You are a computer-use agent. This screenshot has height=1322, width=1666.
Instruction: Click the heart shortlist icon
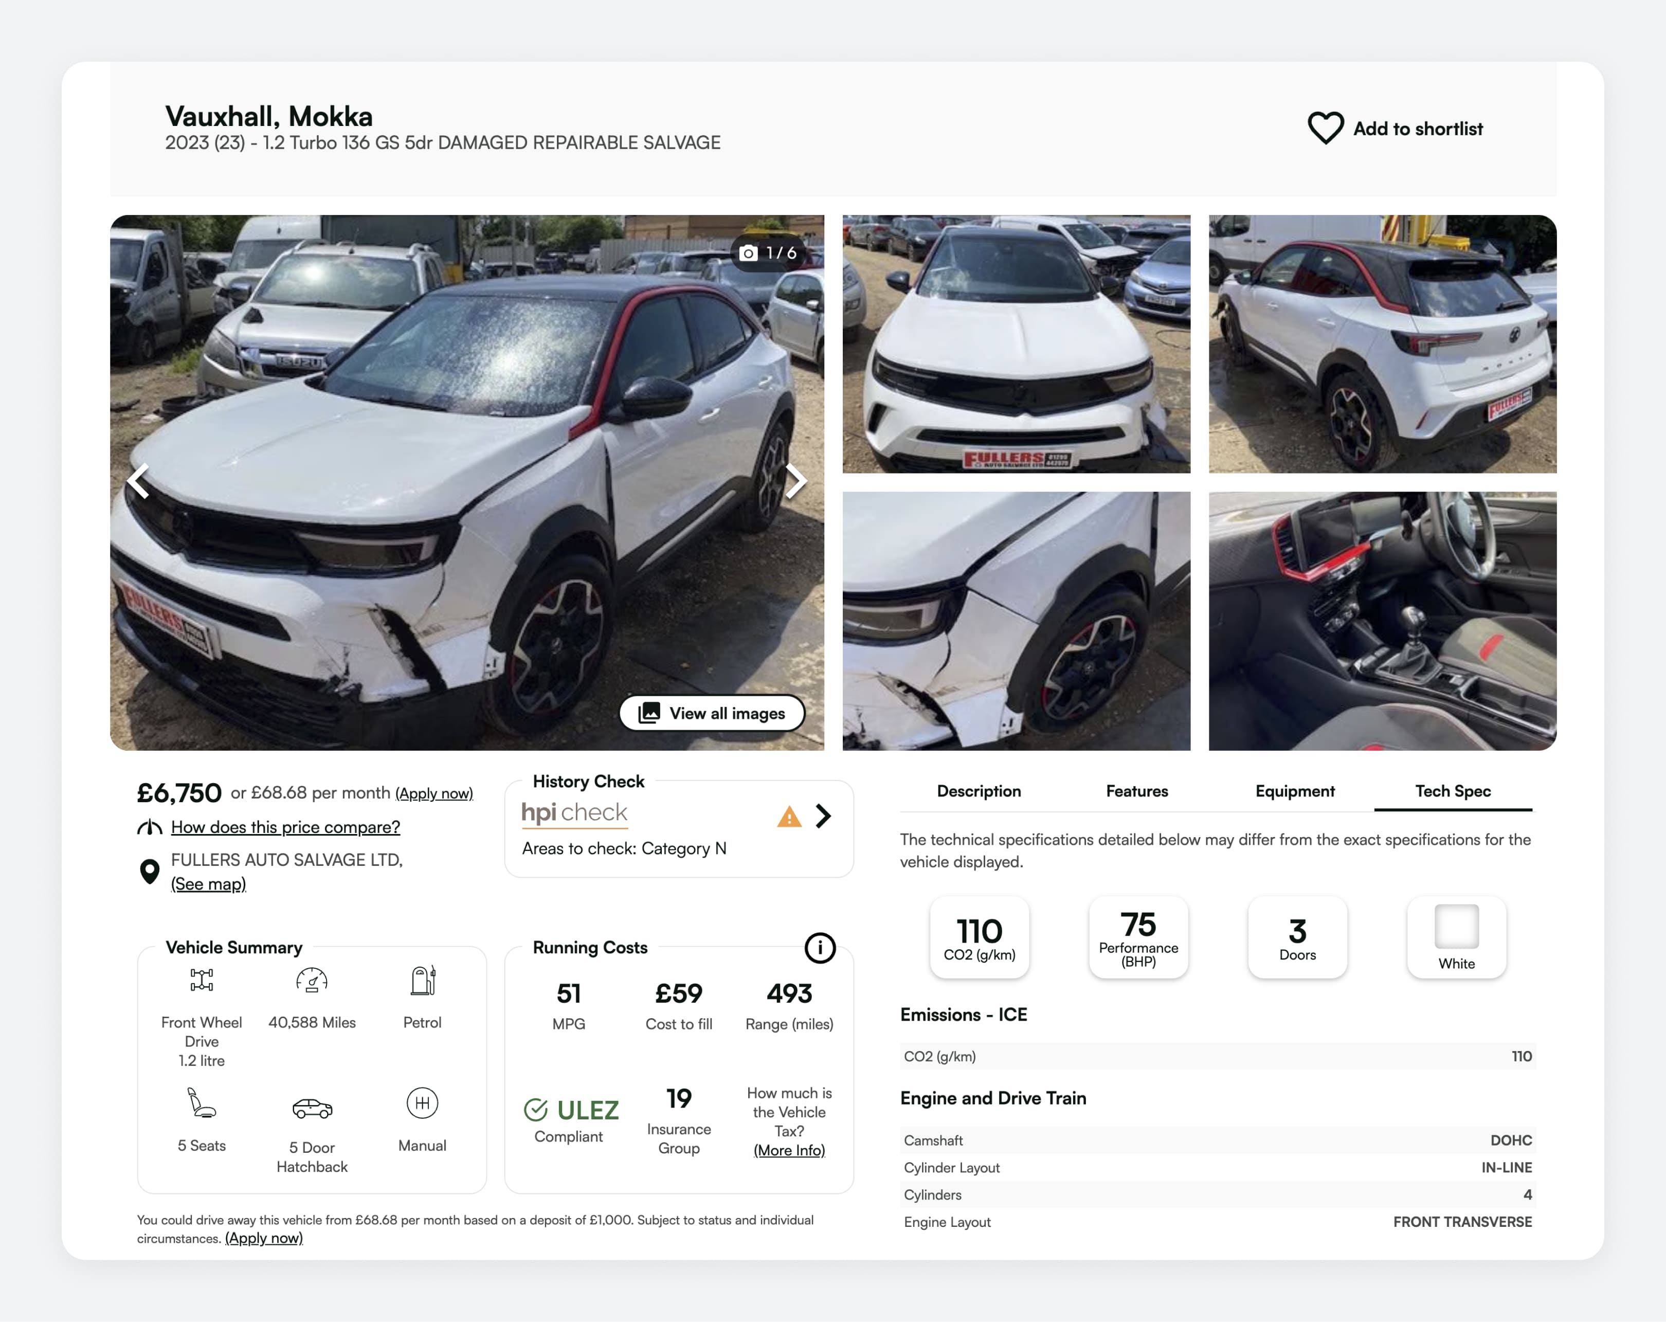(x=1325, y=128)
